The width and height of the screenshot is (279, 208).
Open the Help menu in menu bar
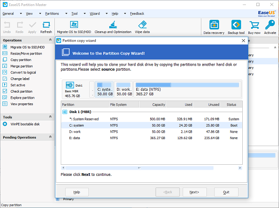115,13
